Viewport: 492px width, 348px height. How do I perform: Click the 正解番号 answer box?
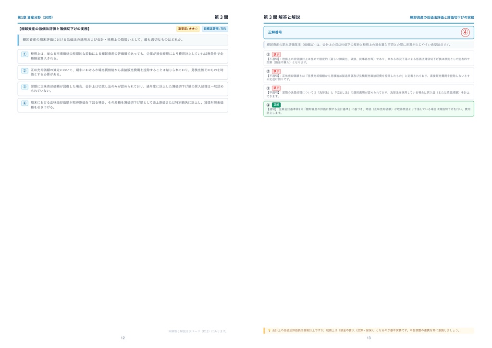369,32
